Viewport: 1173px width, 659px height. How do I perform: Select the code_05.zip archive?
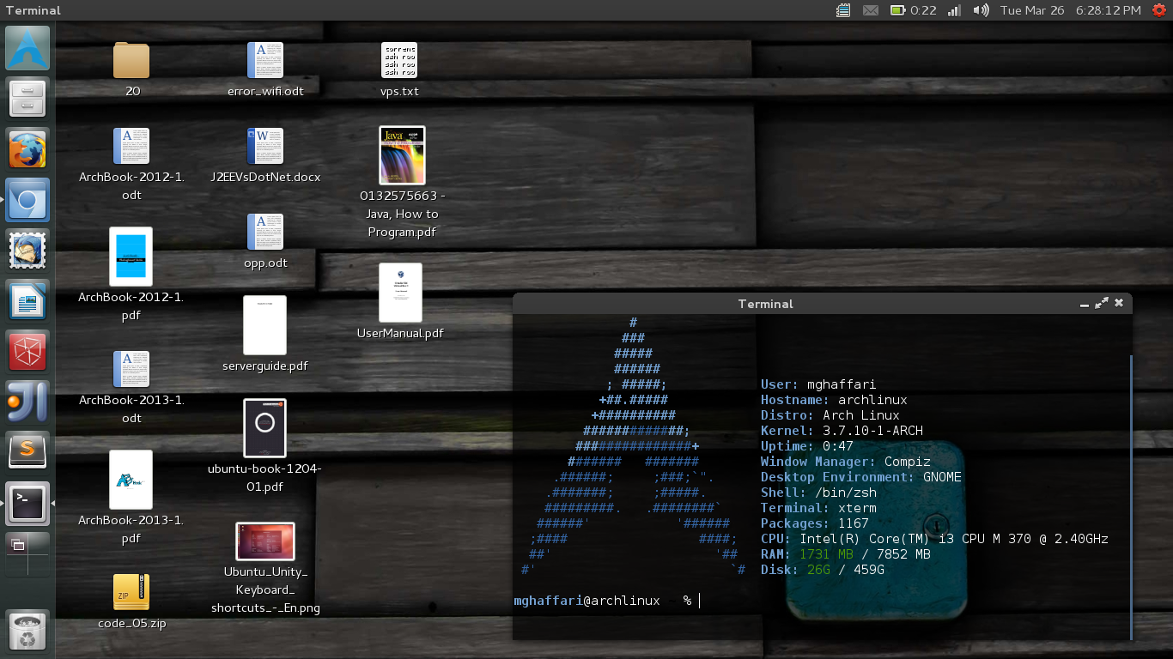pos(131,592)
